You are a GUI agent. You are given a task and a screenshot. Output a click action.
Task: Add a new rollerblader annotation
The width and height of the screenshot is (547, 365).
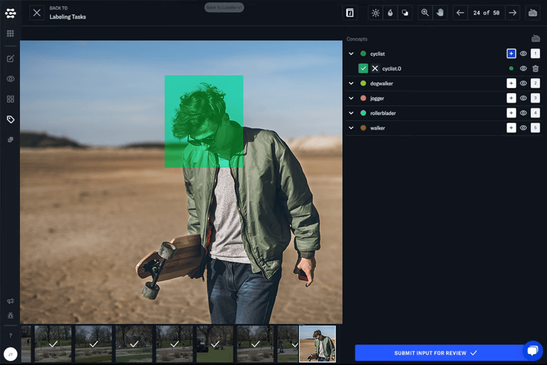pyautogui.click(x=511, y=113)
